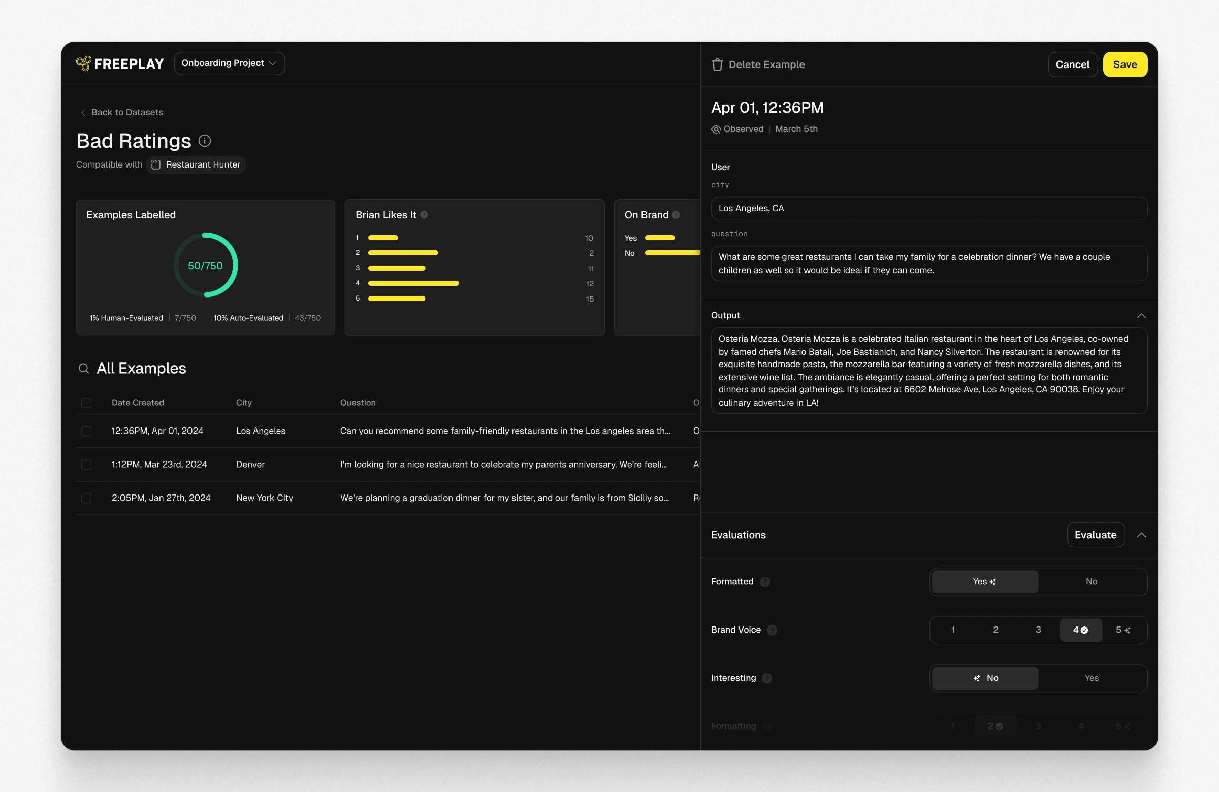Click help icon next to Brian Likes It
This screenshot has height=792, width=1219.
[424, 215]
